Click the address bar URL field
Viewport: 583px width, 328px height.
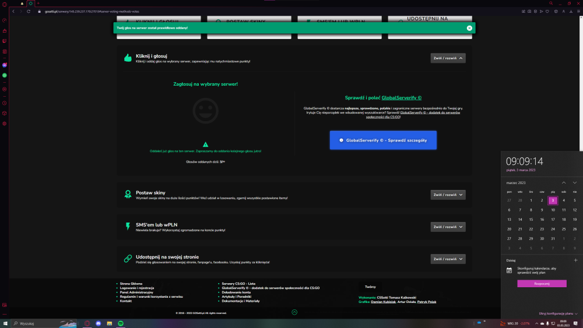pyautogui.click(x=92, y=12)
